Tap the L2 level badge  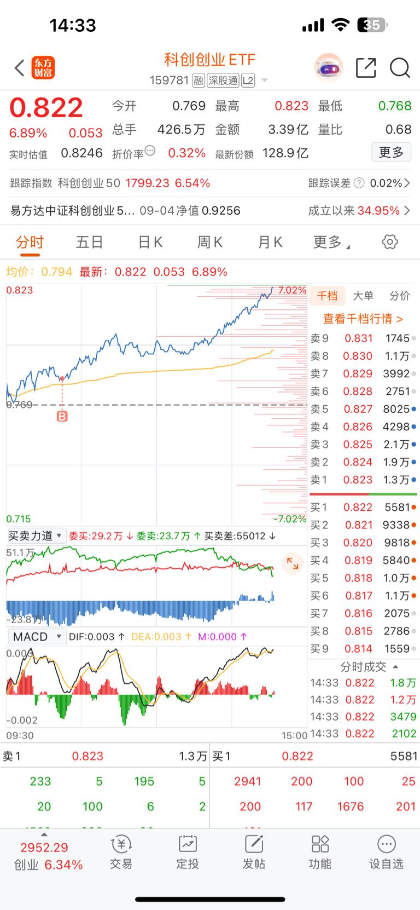(x=248, y=81)
